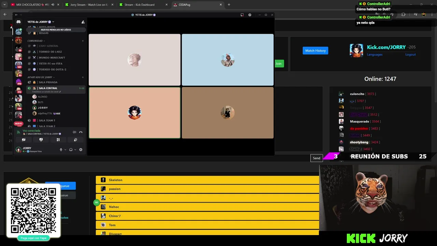Open the YETIS-FC-en-FIFA channel
This screenshot has height=246, width=437.
click(x=56, y=64)
